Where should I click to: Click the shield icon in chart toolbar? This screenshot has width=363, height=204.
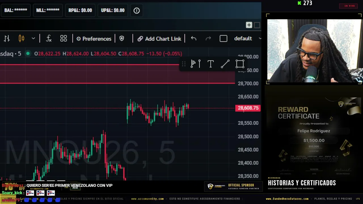coord(122,39)
